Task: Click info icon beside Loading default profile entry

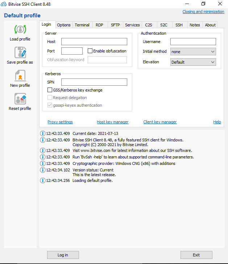Action: tap(42, 180)
